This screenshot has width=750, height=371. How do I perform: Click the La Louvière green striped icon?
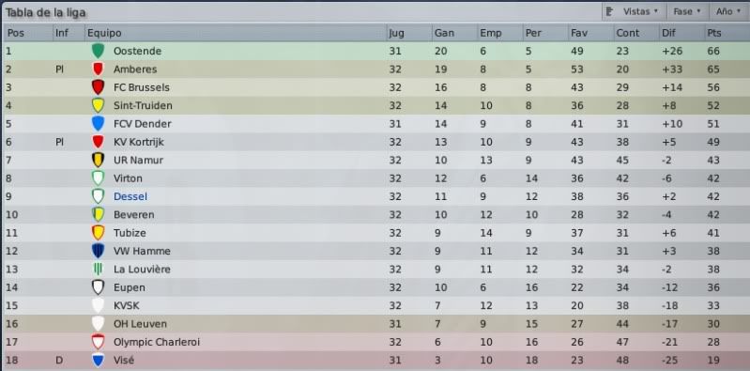coord(98,269)
